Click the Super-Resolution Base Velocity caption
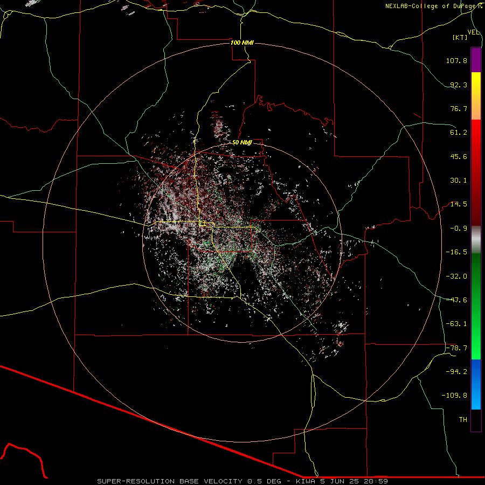Image resolution: width=485 pixels, height=485 pixels. 242,481
